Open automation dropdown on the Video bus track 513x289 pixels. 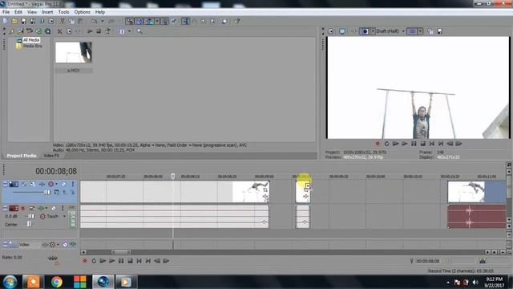click(58, 245)
